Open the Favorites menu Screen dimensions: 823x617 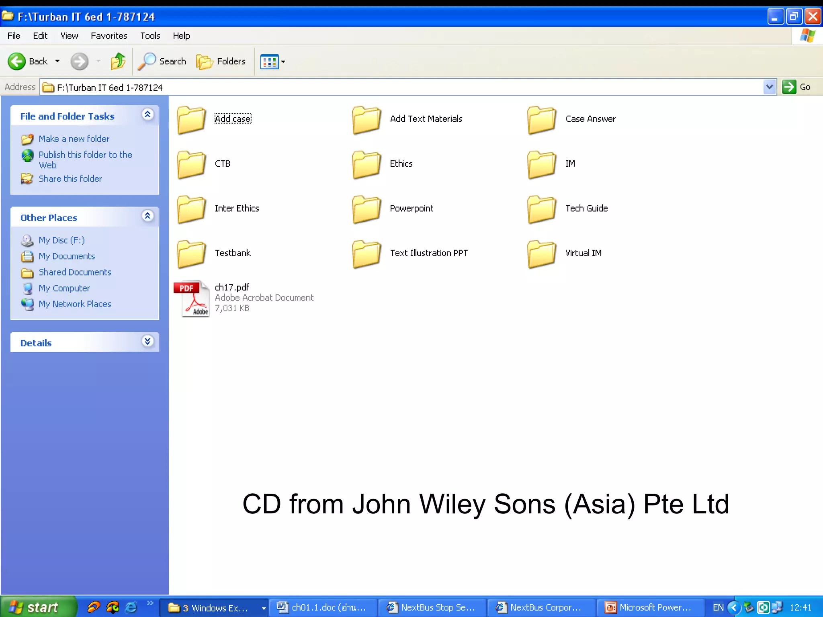(x=109, y=36)
